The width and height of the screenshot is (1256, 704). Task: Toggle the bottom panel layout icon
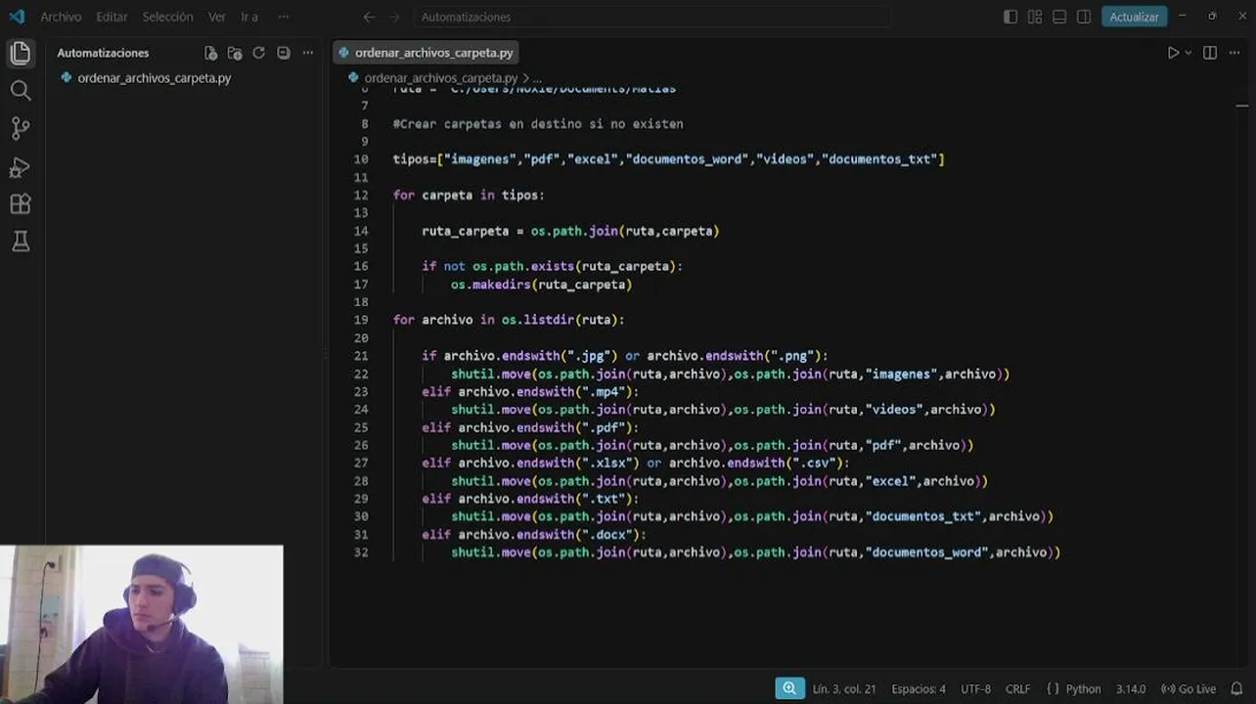pyautogui.click(x=1059, y=17)
